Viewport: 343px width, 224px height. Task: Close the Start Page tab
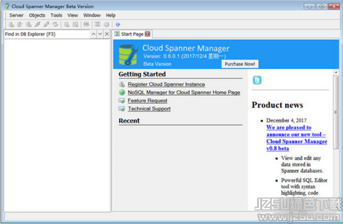click(148, 34)
